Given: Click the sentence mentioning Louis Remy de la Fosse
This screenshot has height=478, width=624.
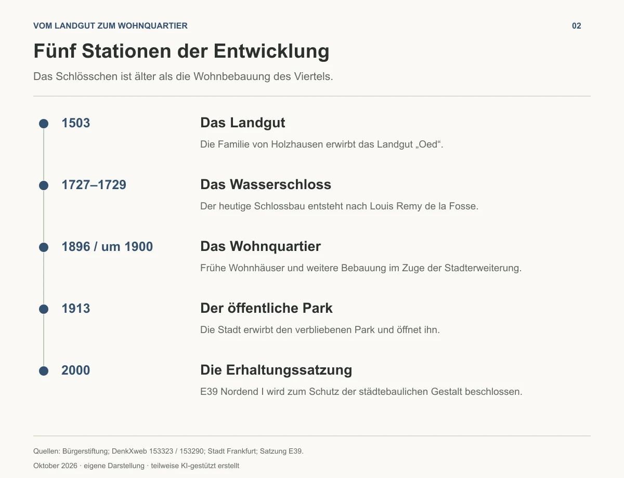Looking at the screenshot, I should click(339, 206).
